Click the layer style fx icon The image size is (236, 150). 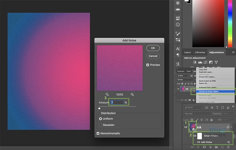[198, 147]
